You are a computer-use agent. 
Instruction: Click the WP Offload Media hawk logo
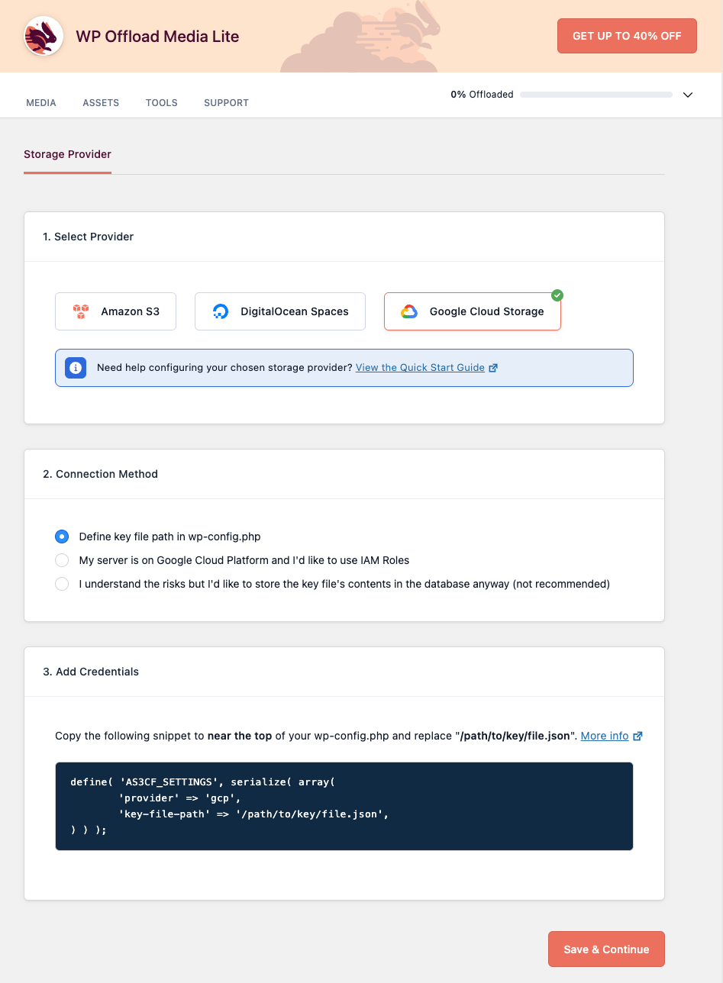[43, 36]
